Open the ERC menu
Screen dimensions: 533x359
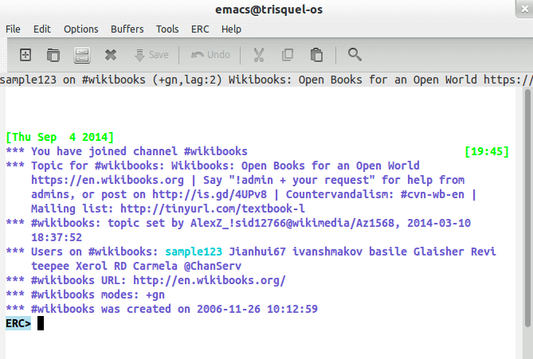tap(201, 29)
